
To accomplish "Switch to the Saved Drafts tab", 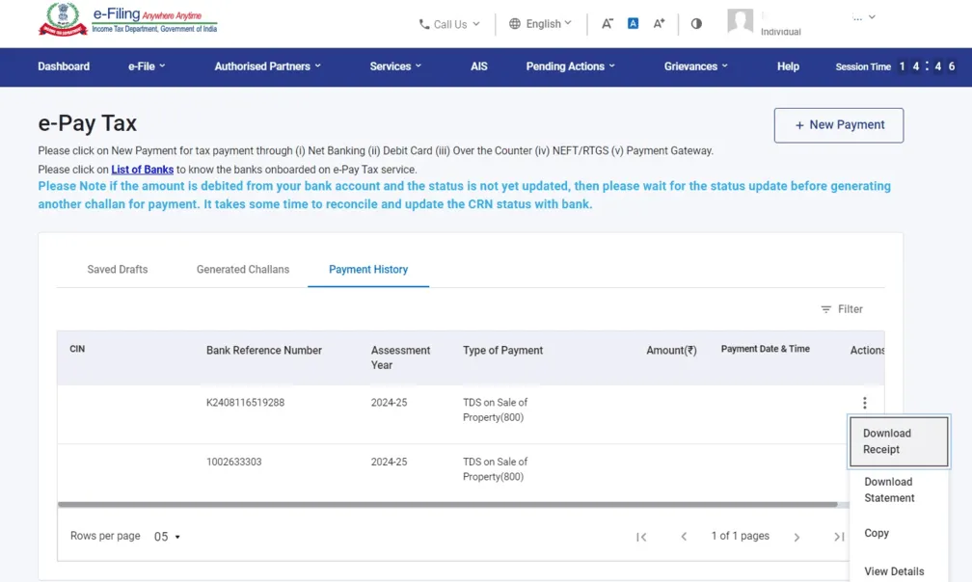I will pyautogui.click(x=118, y=270).
